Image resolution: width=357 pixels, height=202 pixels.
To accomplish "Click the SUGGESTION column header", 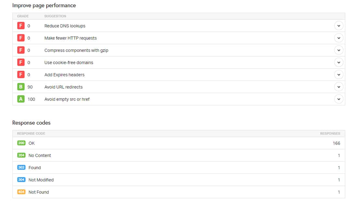I will 55,16.
